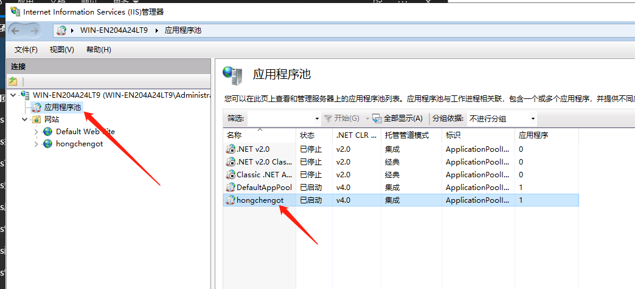Image resolution: width=635 pixels, height=289 pixels.
Task: Click the 全部显示(A) icon
Action: (377, 118)
